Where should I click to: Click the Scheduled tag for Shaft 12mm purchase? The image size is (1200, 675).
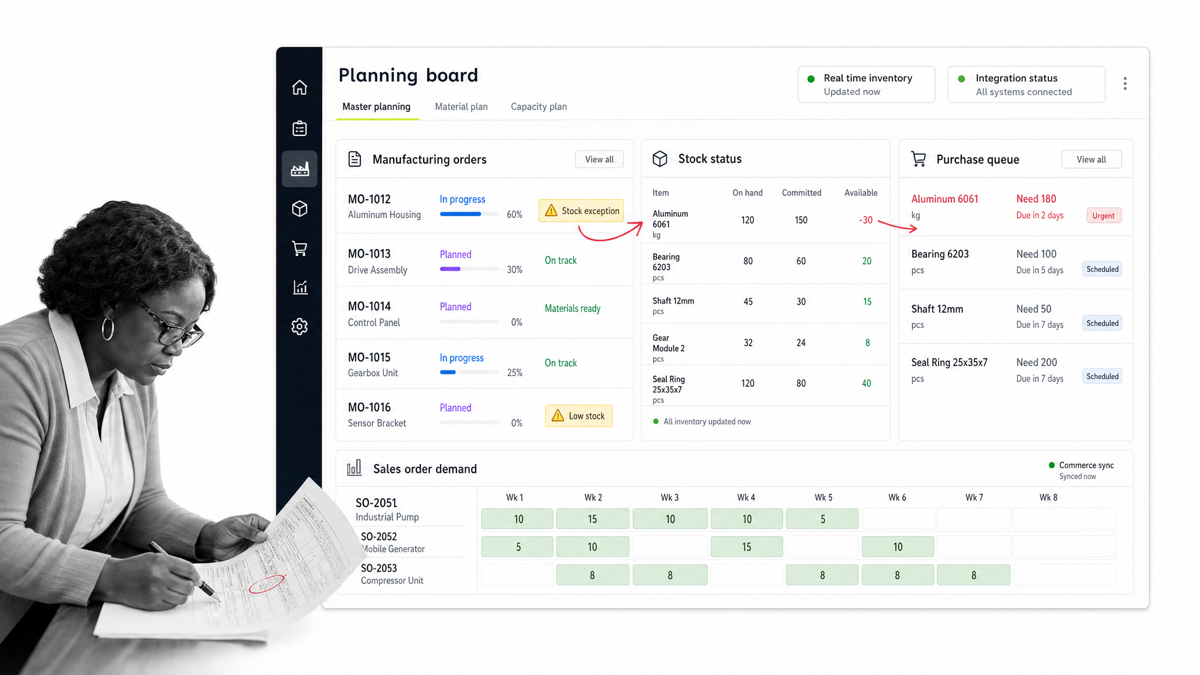click(1102, 323)
